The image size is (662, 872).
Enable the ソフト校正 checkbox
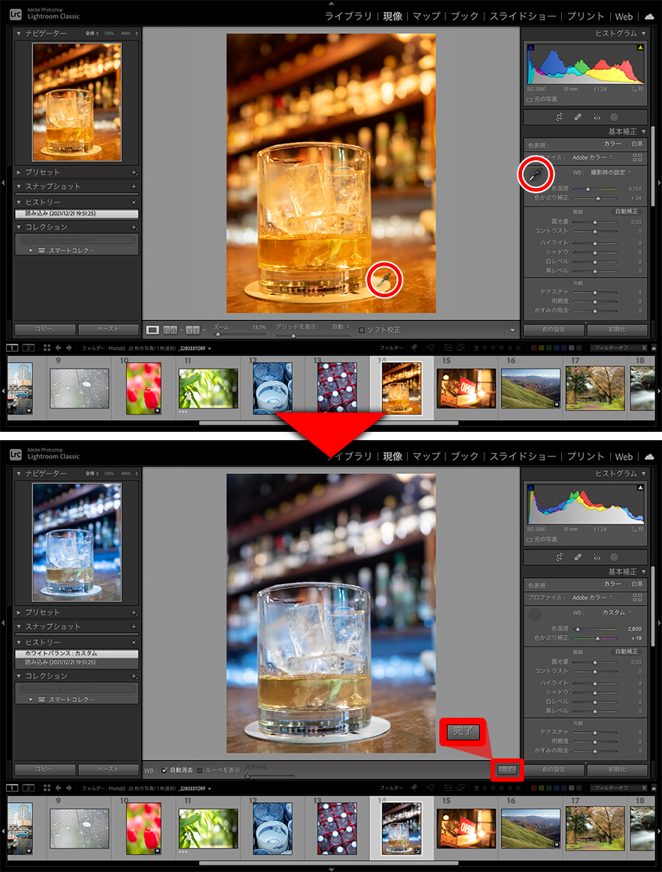point(362,330)
